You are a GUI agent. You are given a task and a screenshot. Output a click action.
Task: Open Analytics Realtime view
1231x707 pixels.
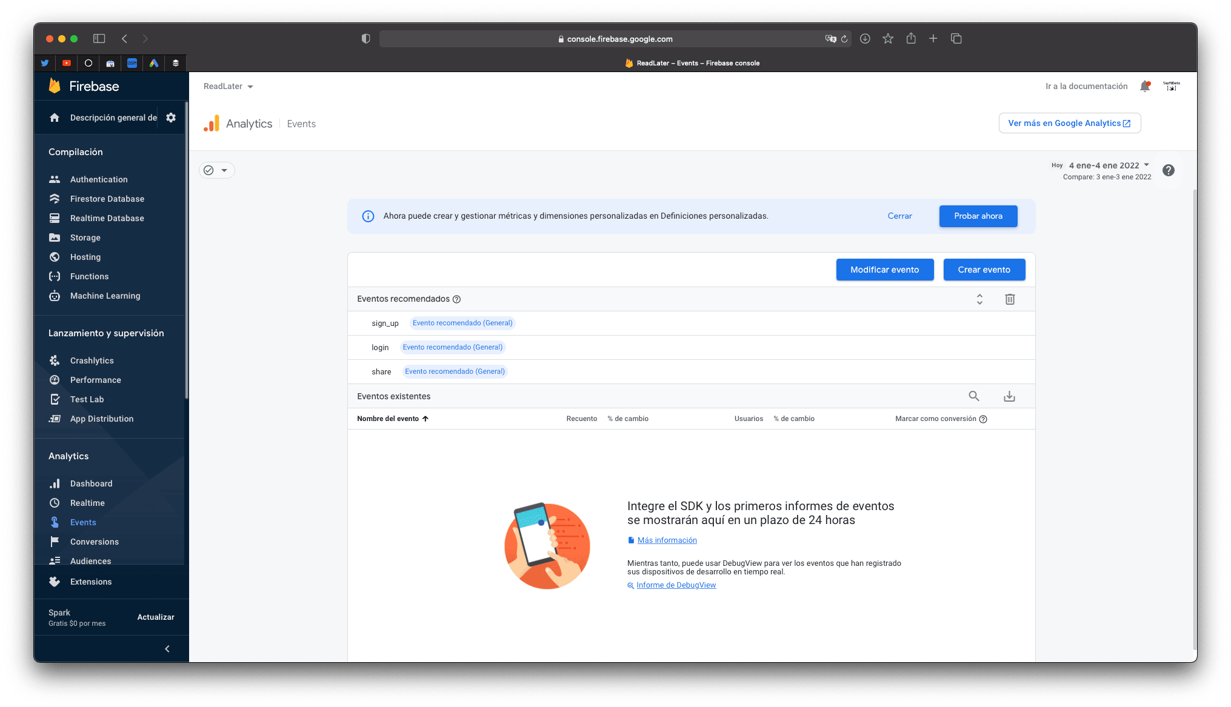(87, 503)
